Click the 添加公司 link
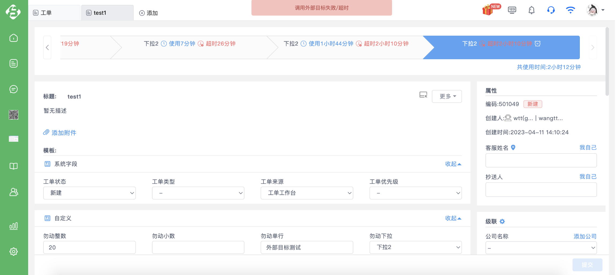Image resolution: width=616 pixels, height=275 pixels. pyautogui.click(x=585, y=236)
